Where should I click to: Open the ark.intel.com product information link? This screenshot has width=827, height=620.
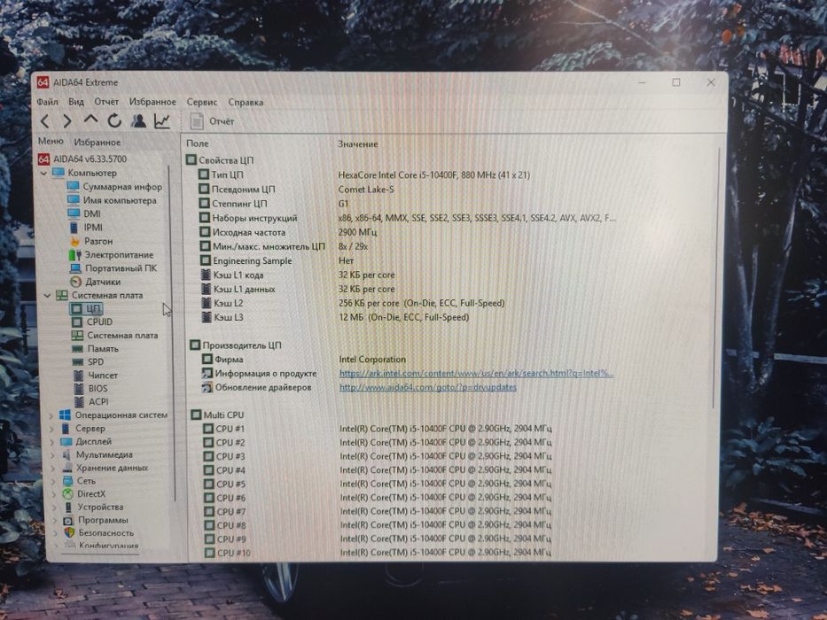476,373
